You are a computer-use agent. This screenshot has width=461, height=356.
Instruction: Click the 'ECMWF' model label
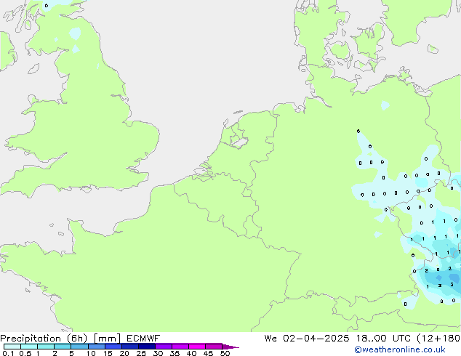point(143,339)
